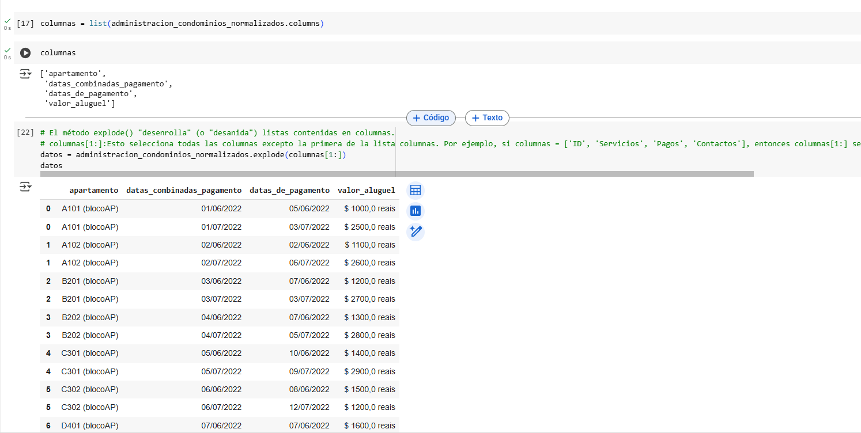Select cell '$ 2500,0 reais'
The width and height of the screenshot is (861, 433).
pos(369,227)
